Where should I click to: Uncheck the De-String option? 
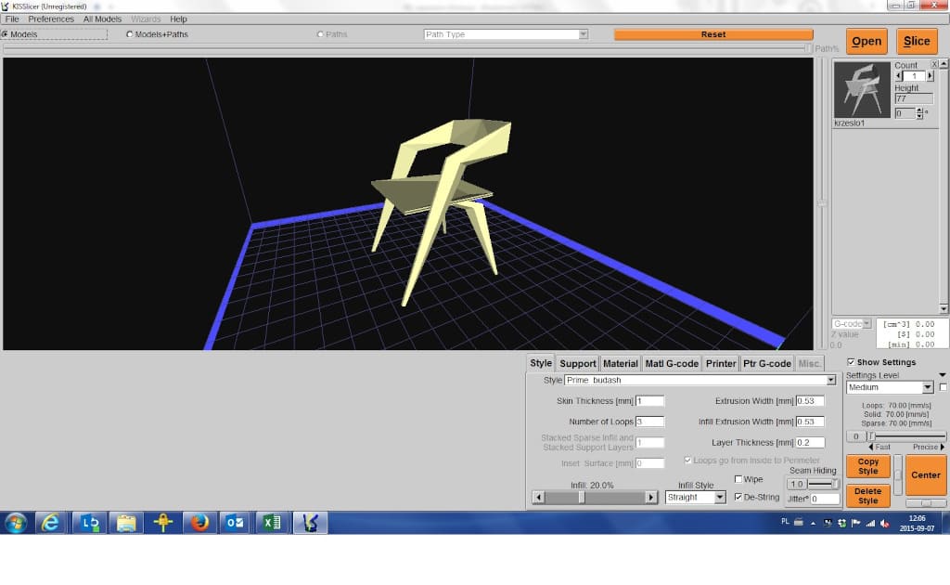738,497
